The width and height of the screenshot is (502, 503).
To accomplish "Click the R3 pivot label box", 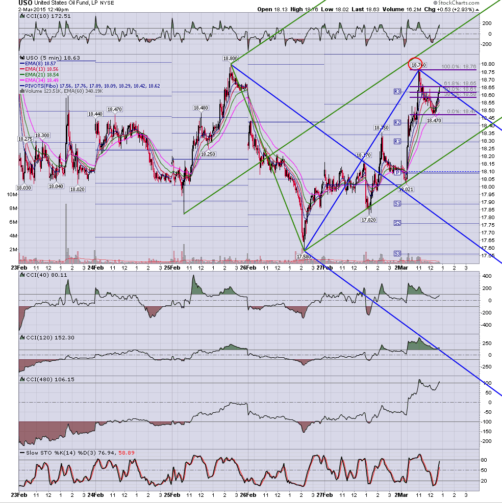I will coord(397,91).
